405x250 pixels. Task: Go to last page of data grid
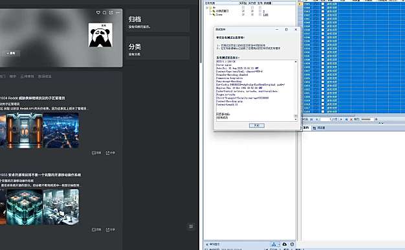(346, 119)
